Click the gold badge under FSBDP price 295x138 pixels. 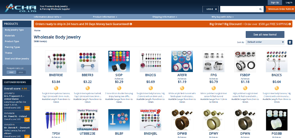[x=245, y=88]
